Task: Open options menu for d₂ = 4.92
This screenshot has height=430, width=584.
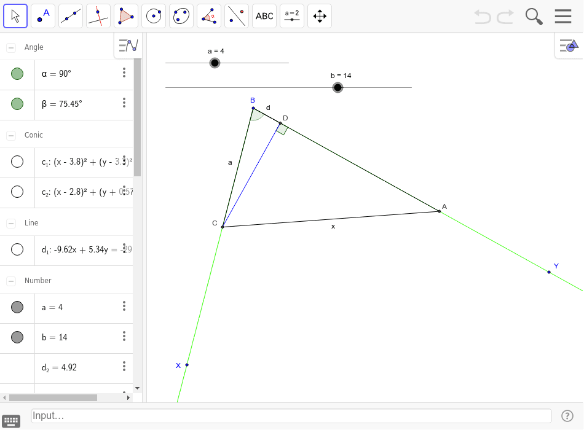Action: pyautogui.click(x=124, y=366)
